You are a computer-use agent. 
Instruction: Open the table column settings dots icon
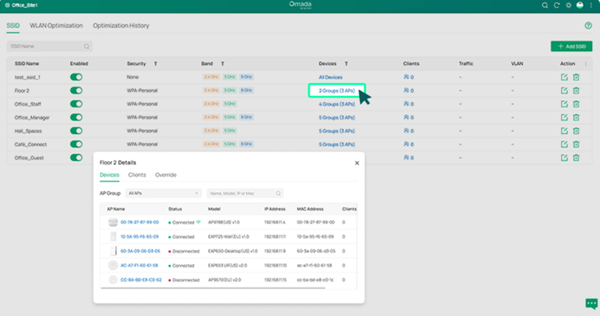click(x=586, y=64)
